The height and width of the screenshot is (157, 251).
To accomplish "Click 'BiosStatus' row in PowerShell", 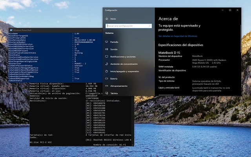I will coord(43,55).
